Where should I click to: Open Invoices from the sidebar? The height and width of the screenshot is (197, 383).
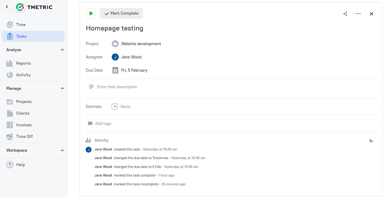click(x=24, y=125)
